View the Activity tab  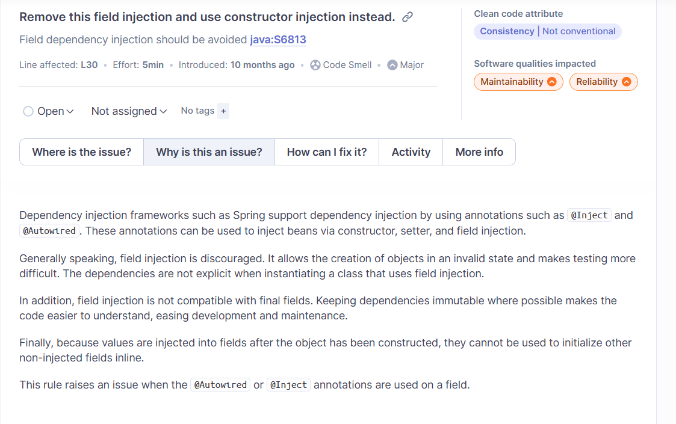click(411, 152)
